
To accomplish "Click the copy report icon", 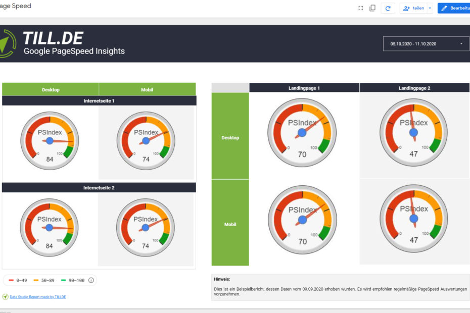I will [x=372, y=8].
